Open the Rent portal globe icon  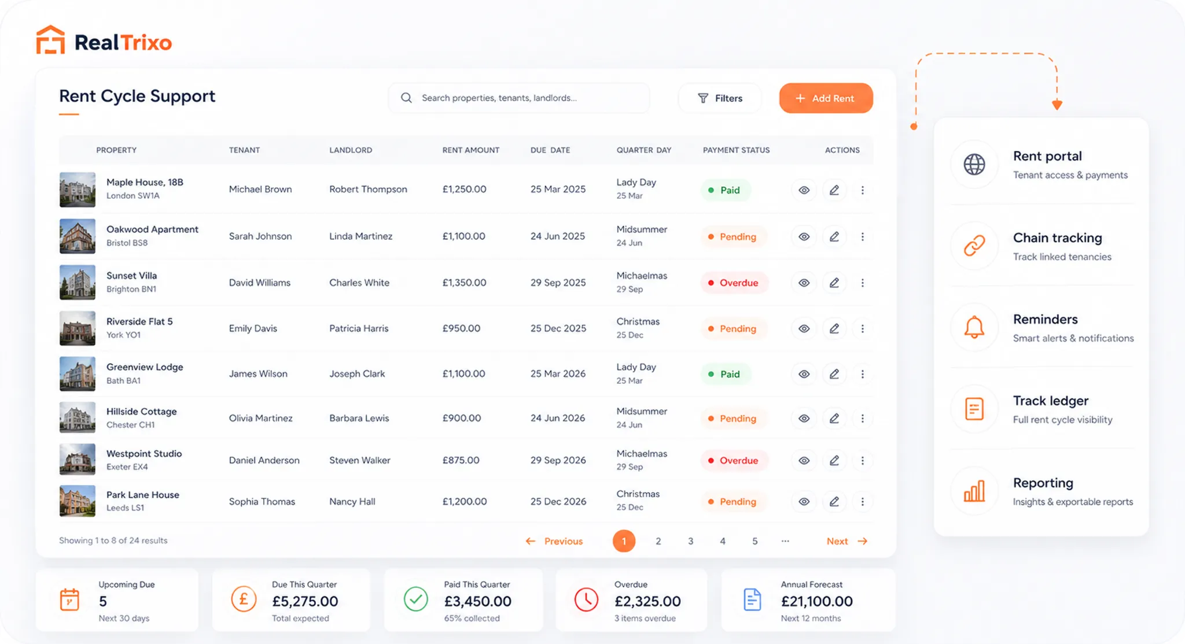tap(974, 165)
